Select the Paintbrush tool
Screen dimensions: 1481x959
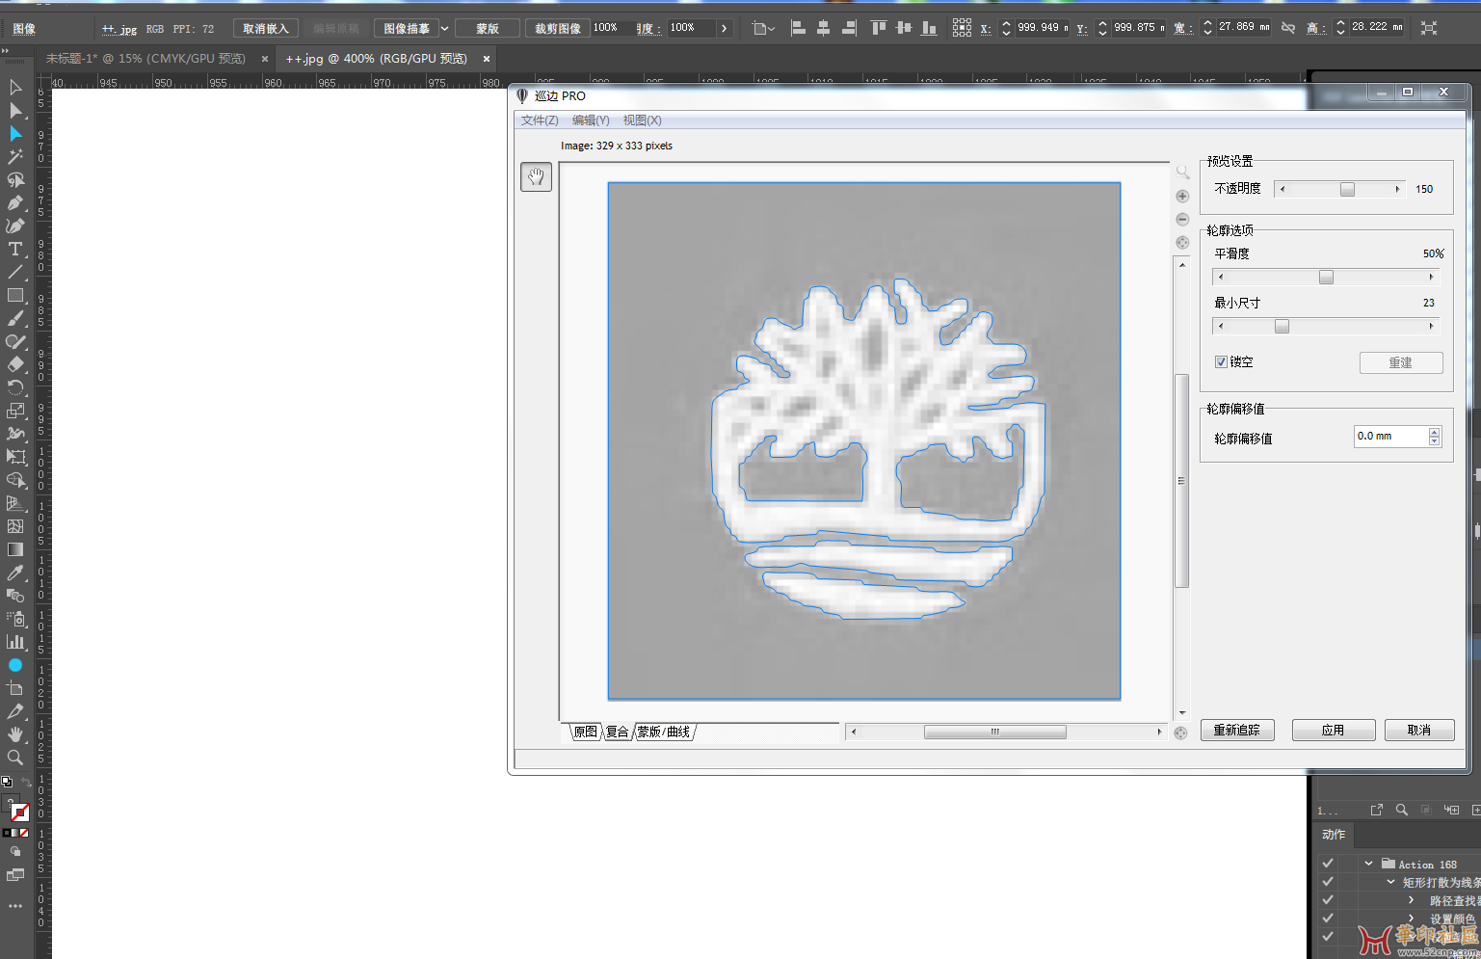15,319
